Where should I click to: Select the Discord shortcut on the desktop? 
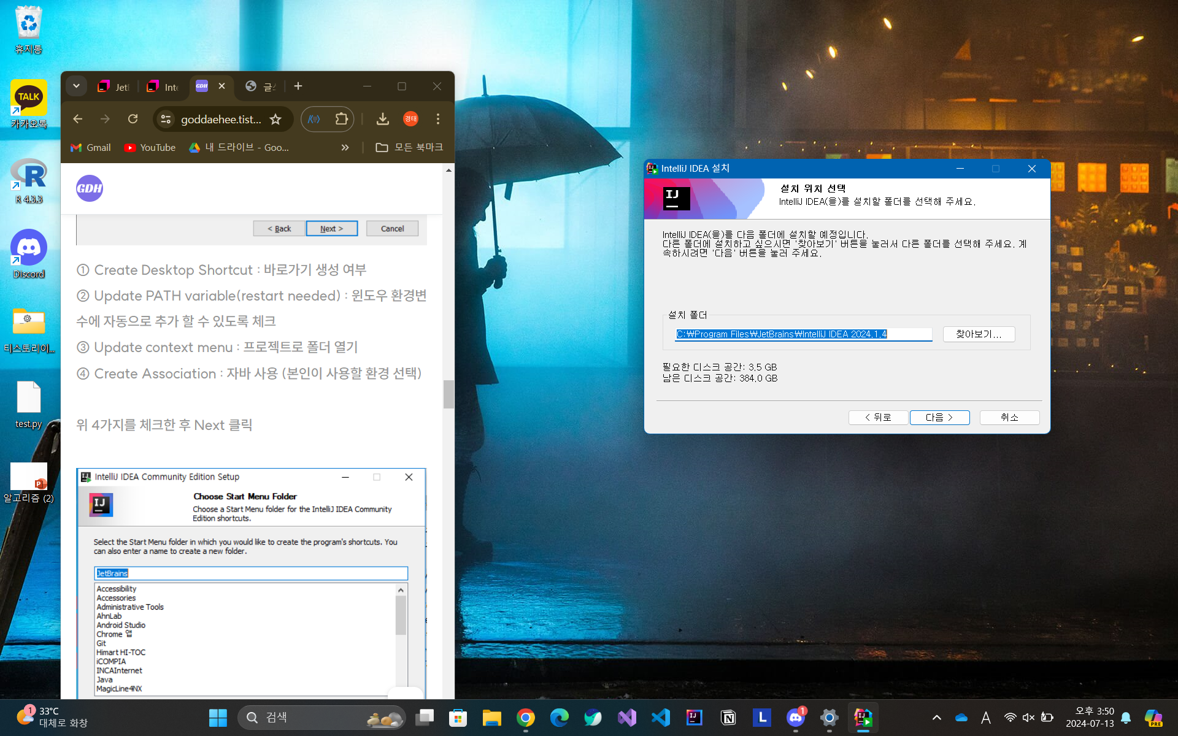click(28, 254)
